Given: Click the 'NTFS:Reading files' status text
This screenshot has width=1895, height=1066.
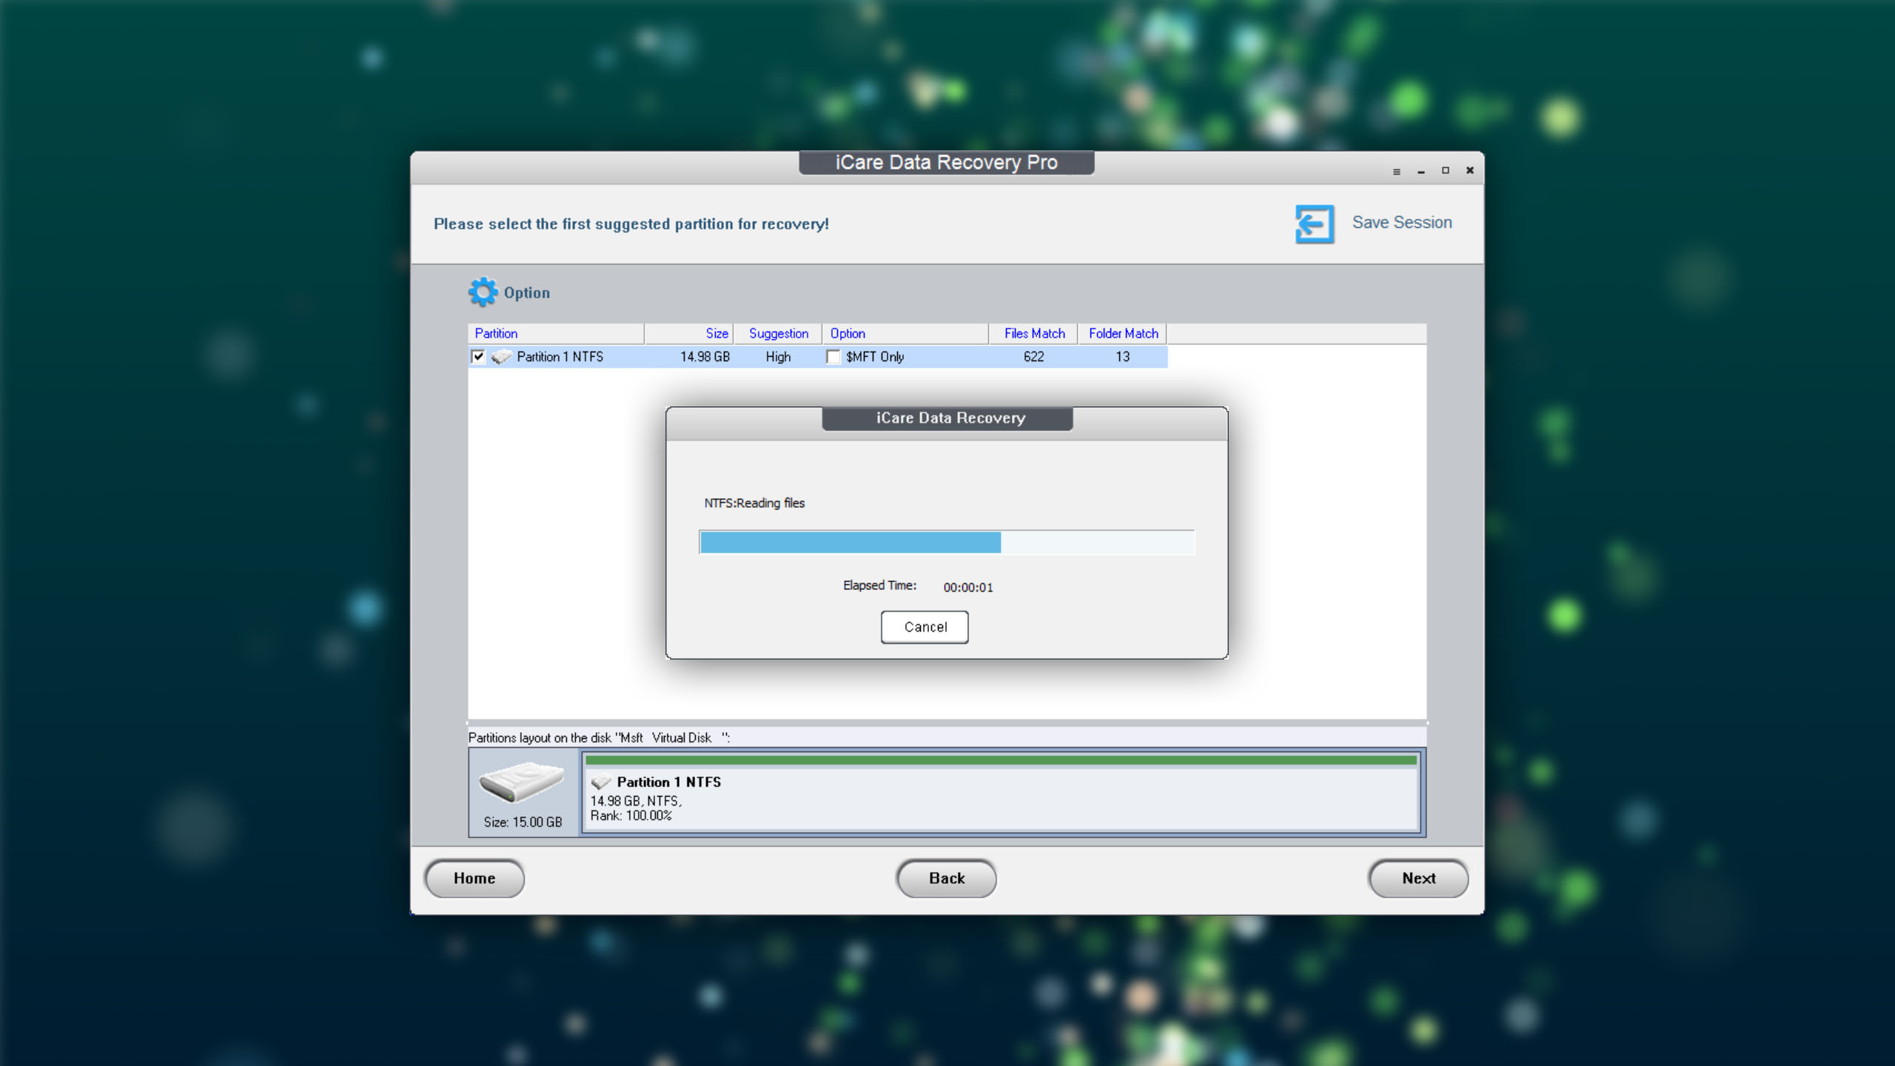Looking at the screenshot, I should coord(754,503).
